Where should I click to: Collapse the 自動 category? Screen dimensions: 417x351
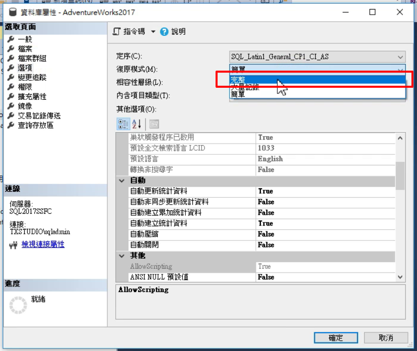coord(122,181)
